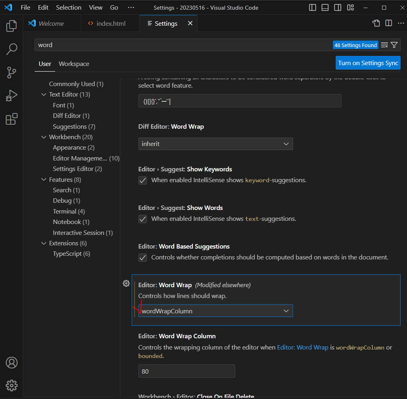
Task: Toggle Secondary Side Bar layout icon
Action: [337, 8]
